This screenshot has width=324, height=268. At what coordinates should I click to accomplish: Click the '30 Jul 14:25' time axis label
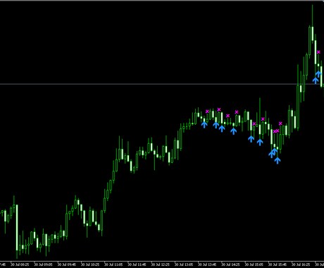[231, 264]
